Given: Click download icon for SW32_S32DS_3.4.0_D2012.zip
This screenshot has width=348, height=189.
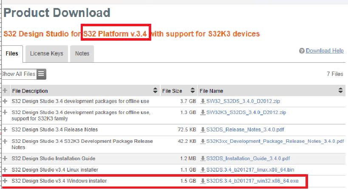Looking at the screenshot, I should (203, 101).
